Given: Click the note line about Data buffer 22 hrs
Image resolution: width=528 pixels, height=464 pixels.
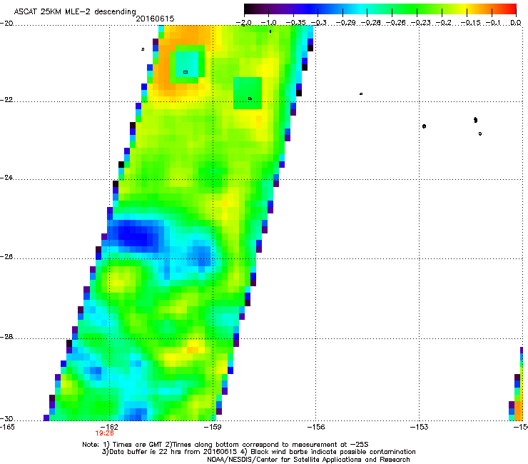Looking at the screenshot, I should click(258, 452).
